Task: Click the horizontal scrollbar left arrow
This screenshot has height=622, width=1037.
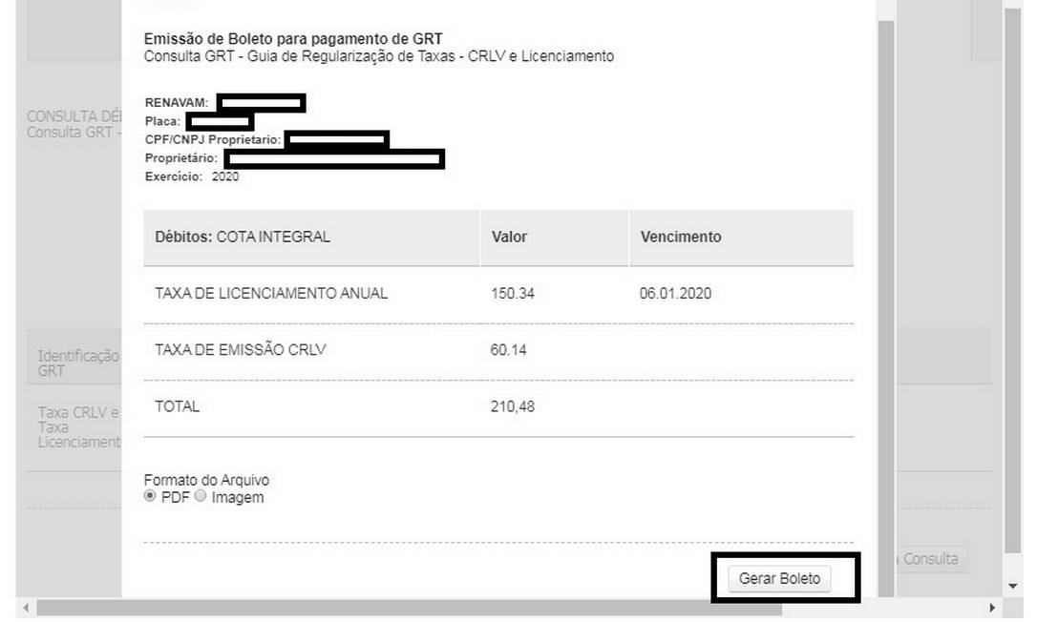Action: (x=26, y=608)
